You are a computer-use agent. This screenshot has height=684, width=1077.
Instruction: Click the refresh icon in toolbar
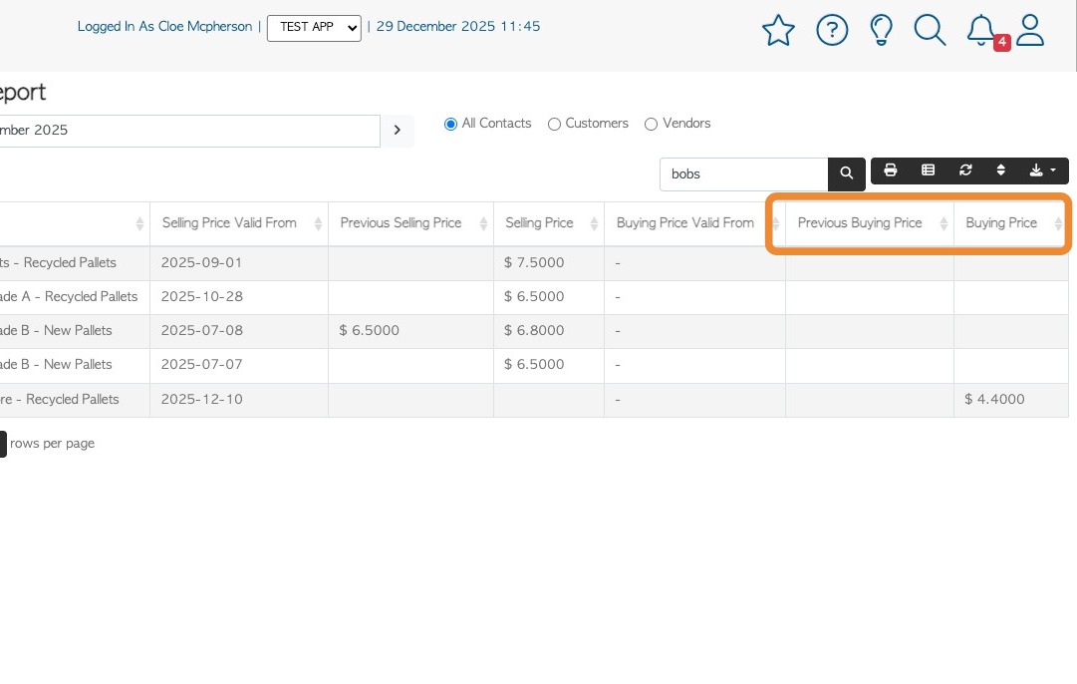pos(965,170)
